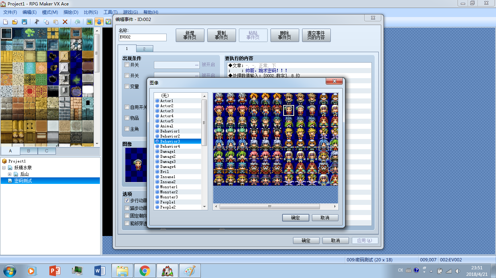Click sprite sheet scroll-right arrow

coord(335,207)
